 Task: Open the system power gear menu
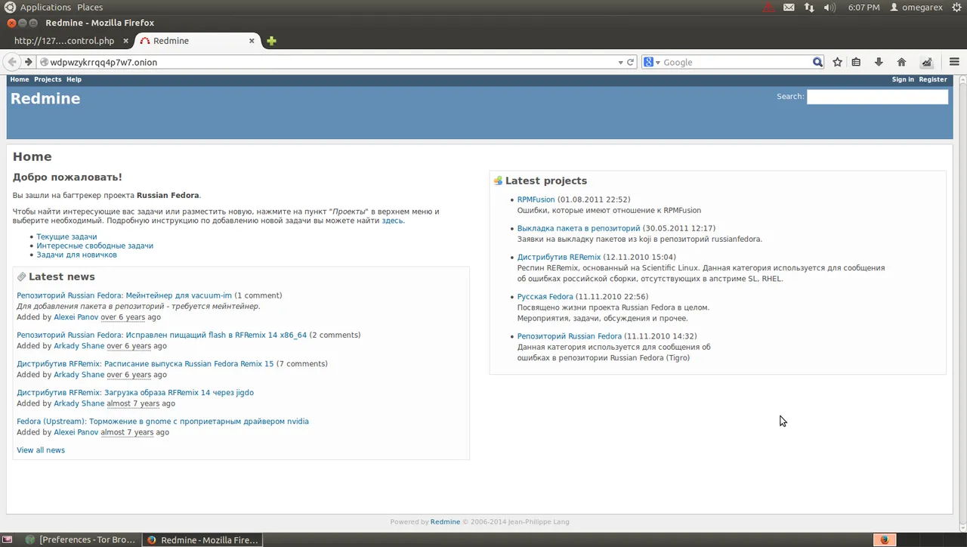coord(957,8)
